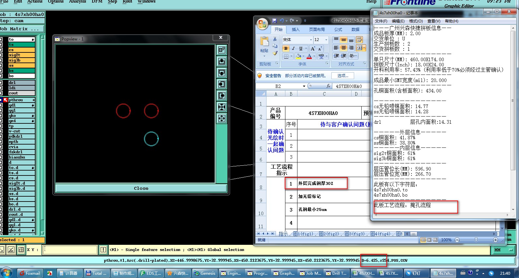
Task: Click the fifth Popview side toolbar icon
Action: (x=222, y=95)
